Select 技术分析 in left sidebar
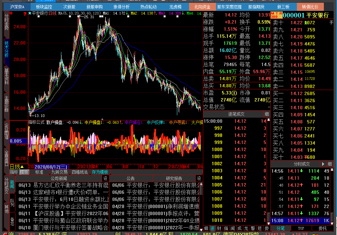 coord(7,49)
